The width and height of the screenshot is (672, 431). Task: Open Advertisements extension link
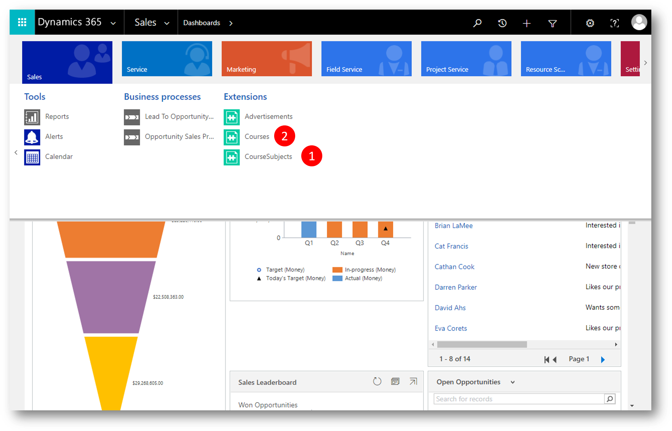[268, 116]
